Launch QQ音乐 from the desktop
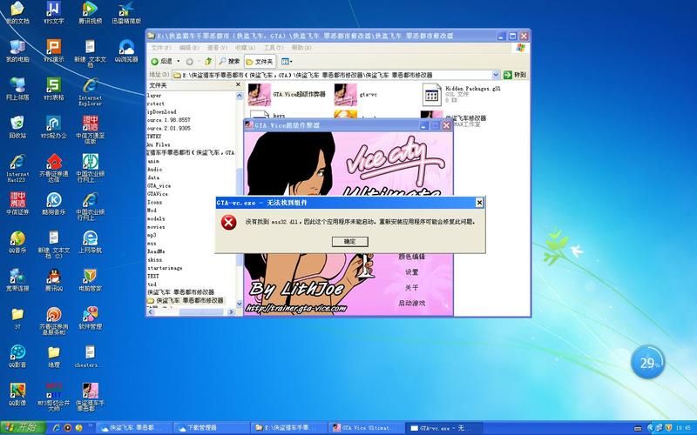 coord(17,242)
